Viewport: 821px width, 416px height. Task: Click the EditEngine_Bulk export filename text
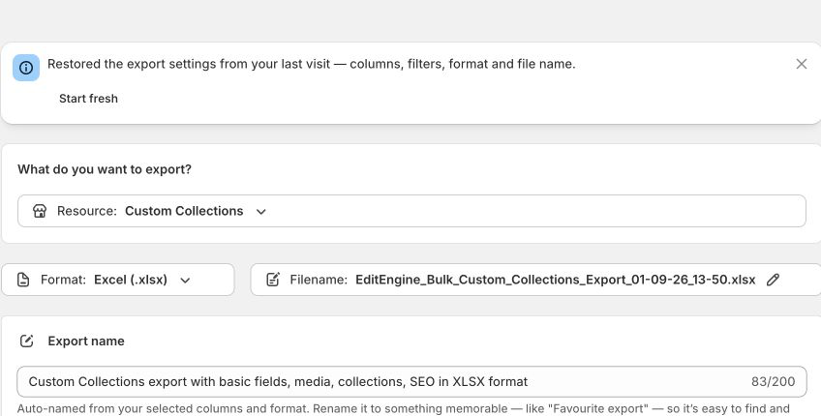tap(555, 280)
